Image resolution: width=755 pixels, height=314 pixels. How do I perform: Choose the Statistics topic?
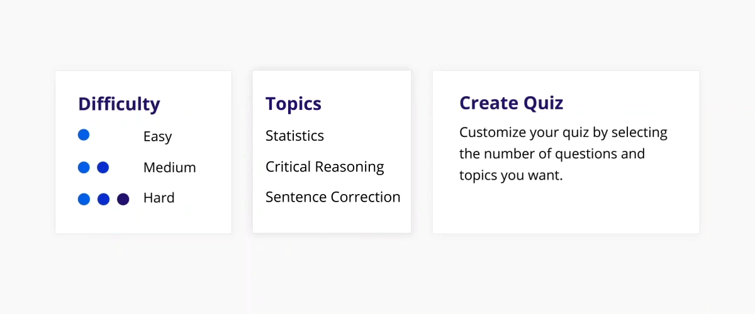[x=294, y=136]
